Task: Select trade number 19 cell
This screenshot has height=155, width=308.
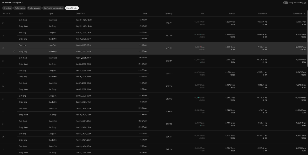Action: coord(3,149)
